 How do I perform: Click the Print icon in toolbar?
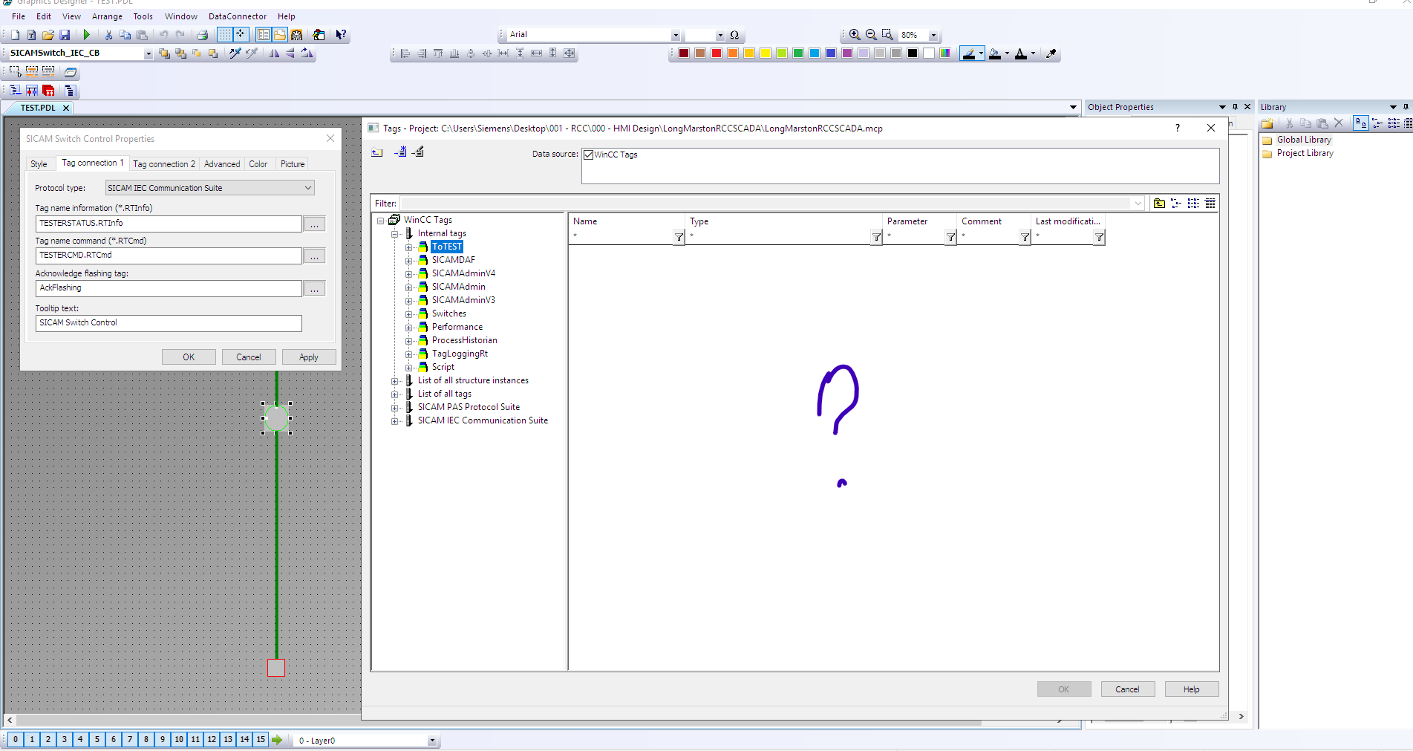pyautogui.click(x=202, y=35)
